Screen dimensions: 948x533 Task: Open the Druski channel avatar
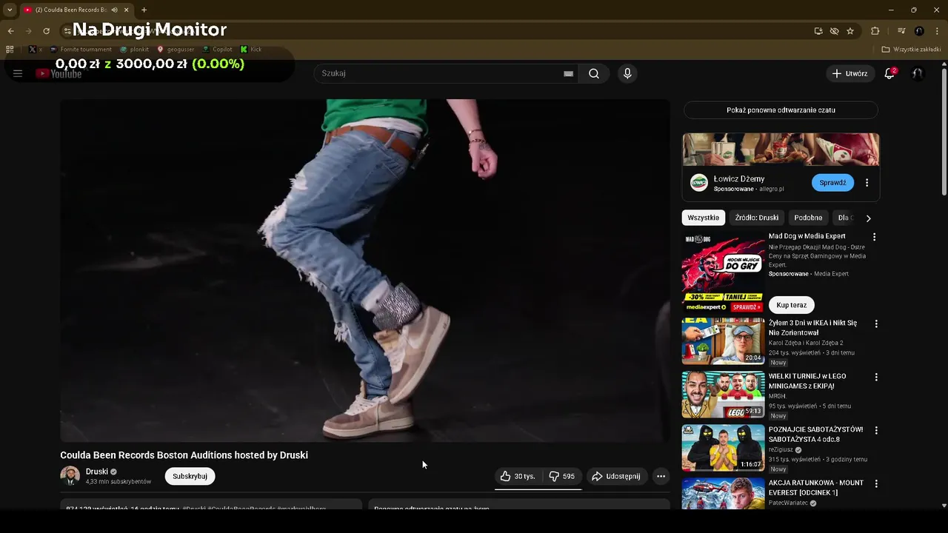pos(70,476)
